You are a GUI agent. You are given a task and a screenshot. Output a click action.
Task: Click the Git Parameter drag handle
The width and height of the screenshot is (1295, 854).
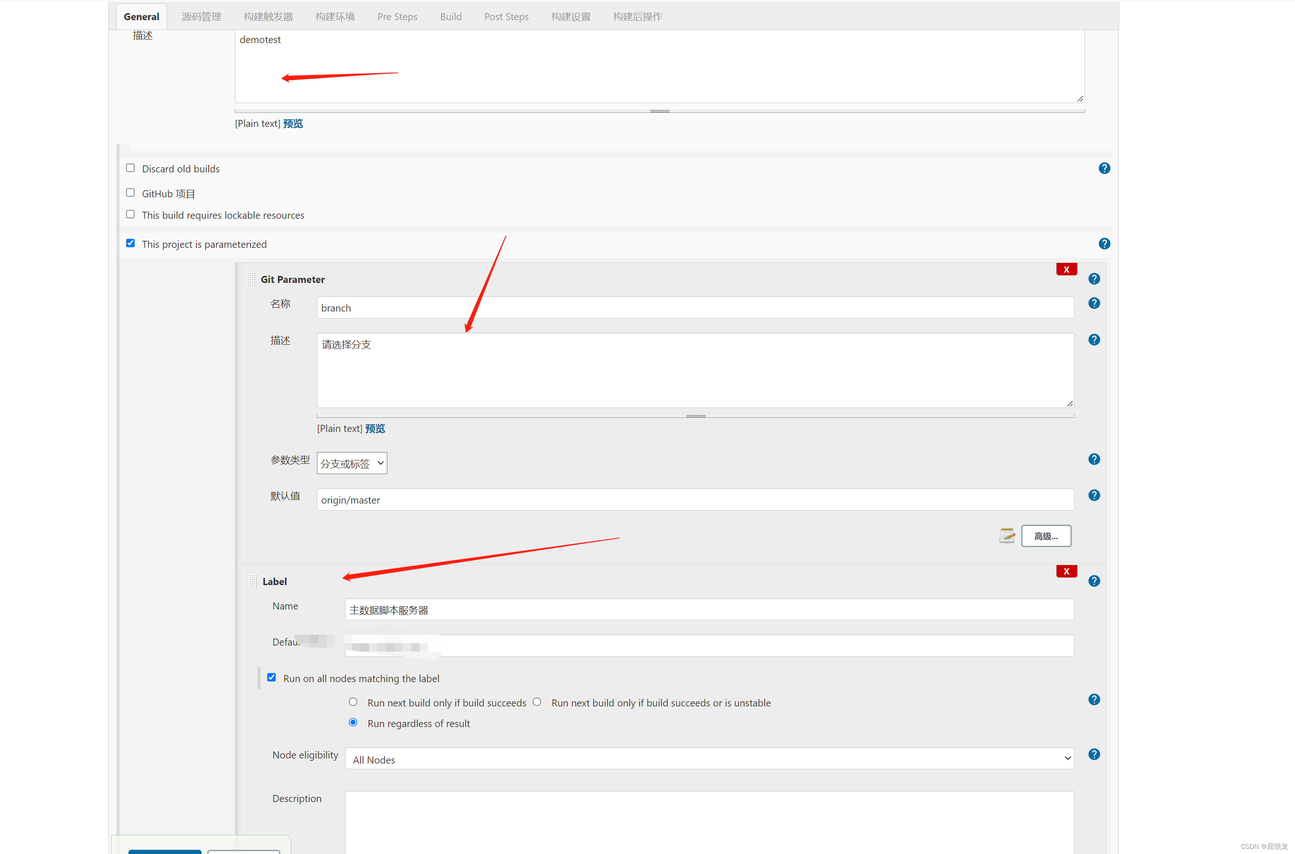coord(251,279)
